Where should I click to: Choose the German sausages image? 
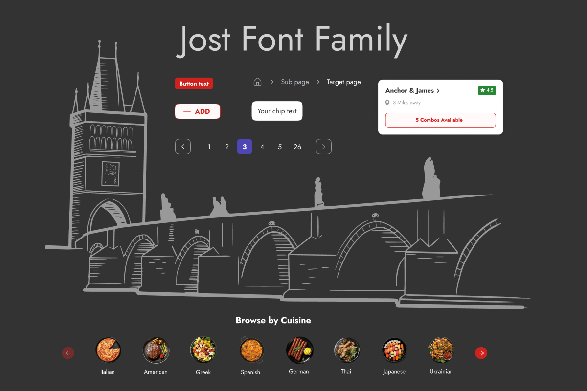(x=299, y=350)
